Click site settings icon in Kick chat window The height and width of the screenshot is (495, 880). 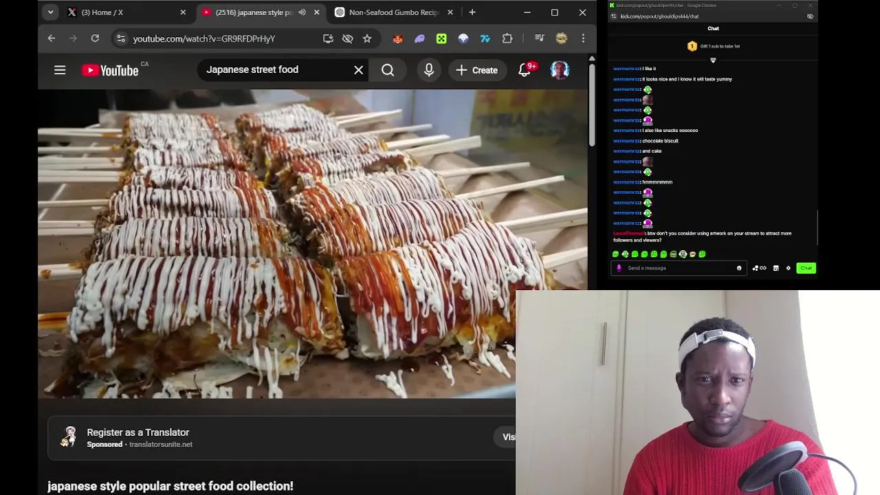614,16
